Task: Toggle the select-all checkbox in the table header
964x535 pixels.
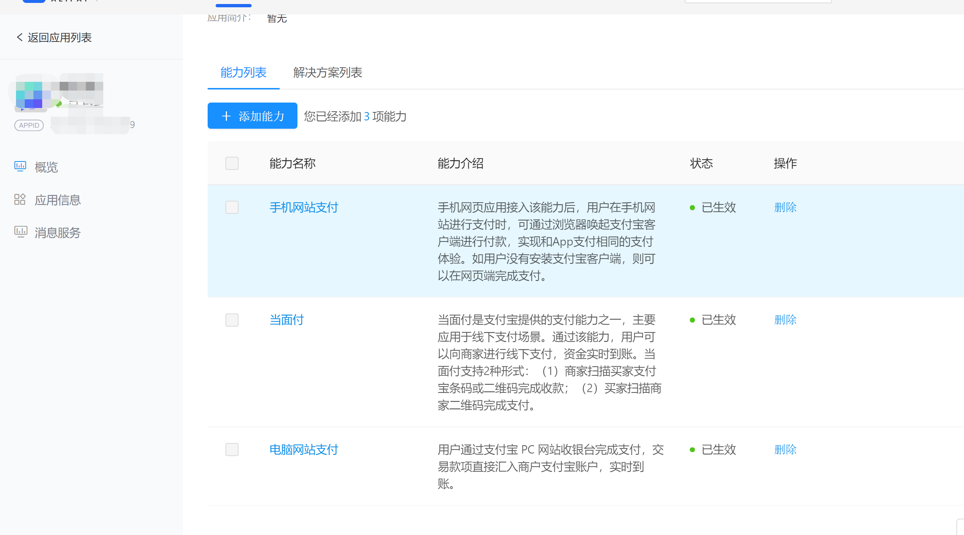Action: coord(232,163)
